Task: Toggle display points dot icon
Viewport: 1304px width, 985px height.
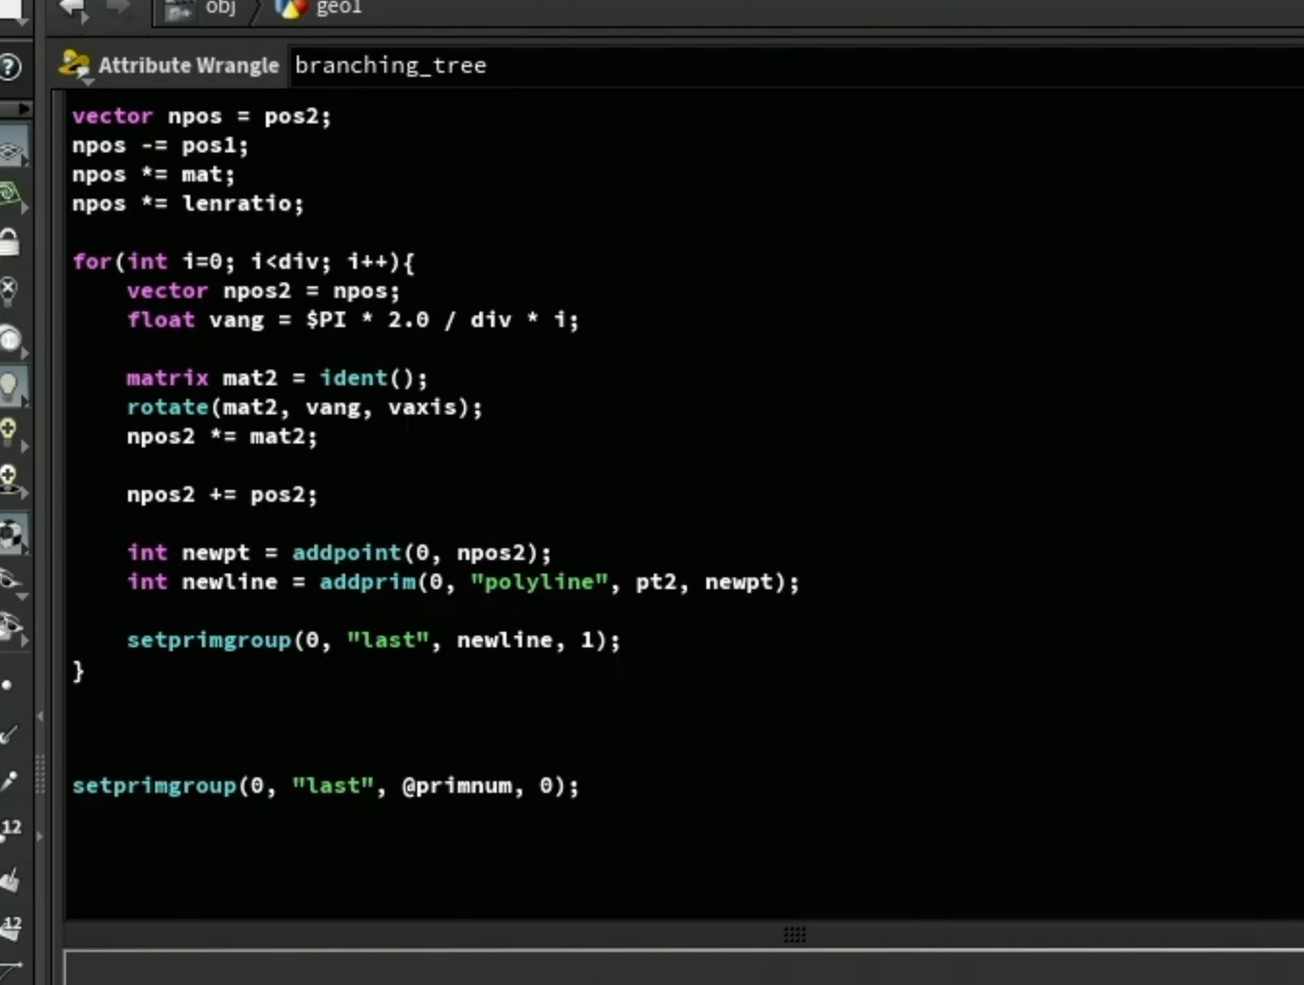Action: tap(8, 684)
